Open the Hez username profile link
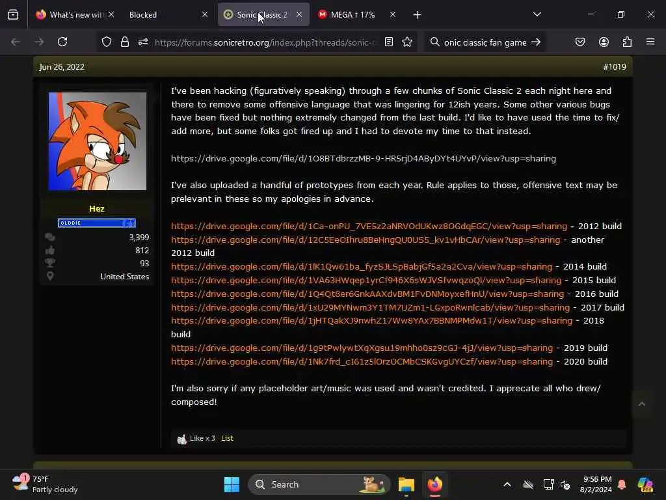This screenshot has height=500, width=666. tap(97, 208)
